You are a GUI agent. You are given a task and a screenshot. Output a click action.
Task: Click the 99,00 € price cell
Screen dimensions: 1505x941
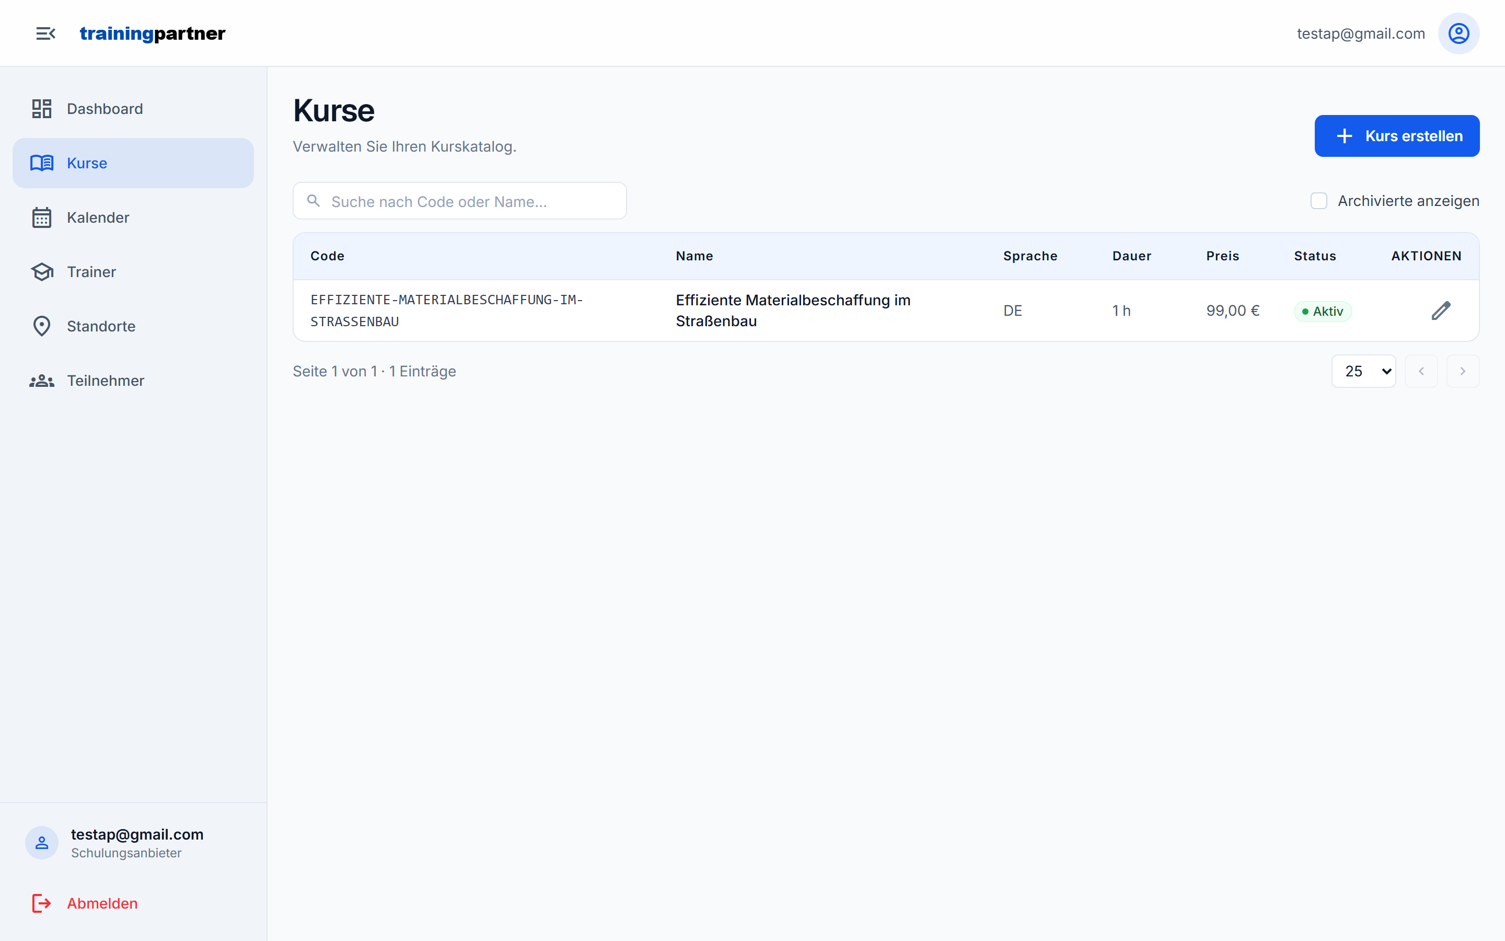[1233, 311]
